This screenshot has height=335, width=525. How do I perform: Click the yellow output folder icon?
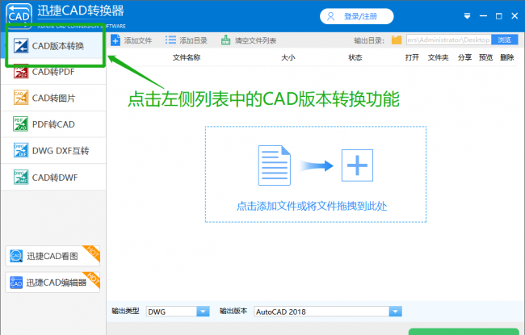coord(397,40)
